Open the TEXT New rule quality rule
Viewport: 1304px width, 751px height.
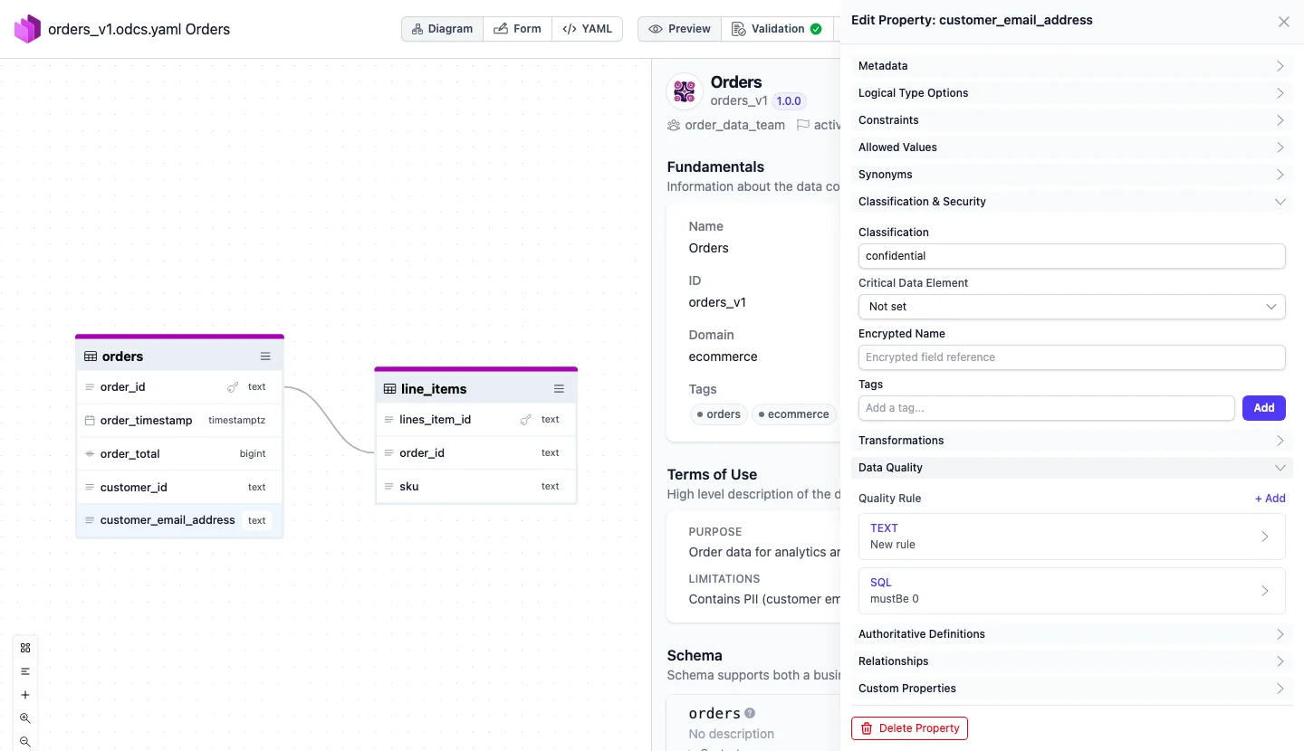[1072, 537]
